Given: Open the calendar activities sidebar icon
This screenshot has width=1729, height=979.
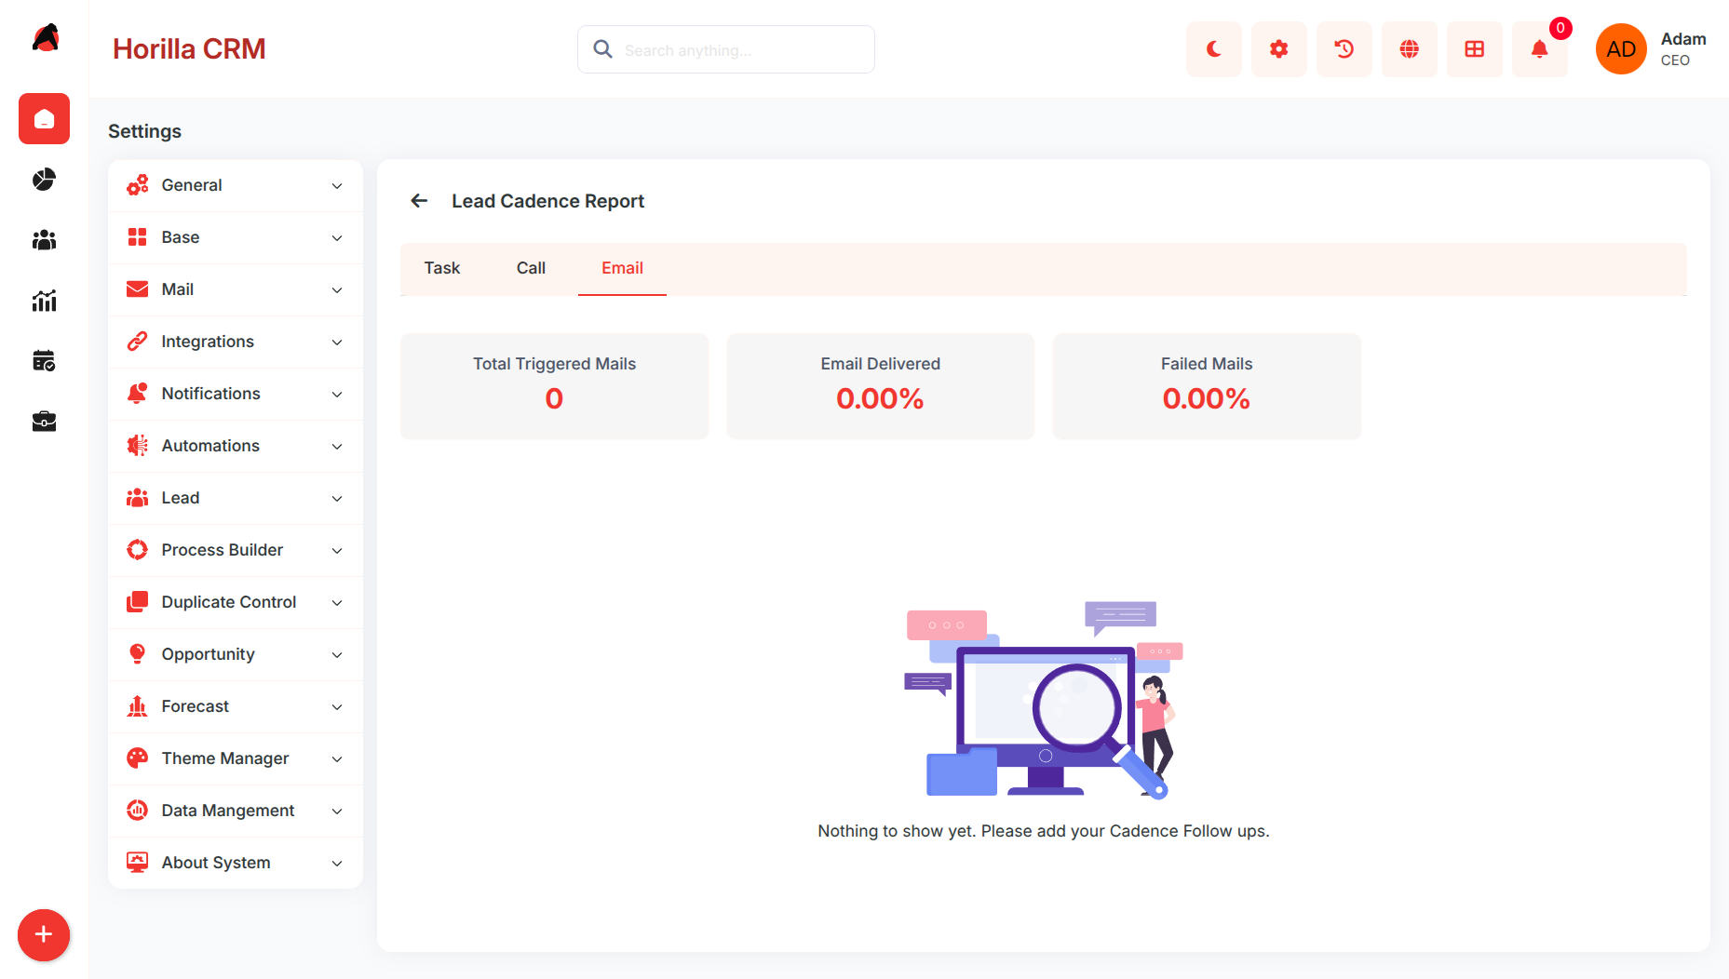Looking at the screenshot, I should point(44,361).
